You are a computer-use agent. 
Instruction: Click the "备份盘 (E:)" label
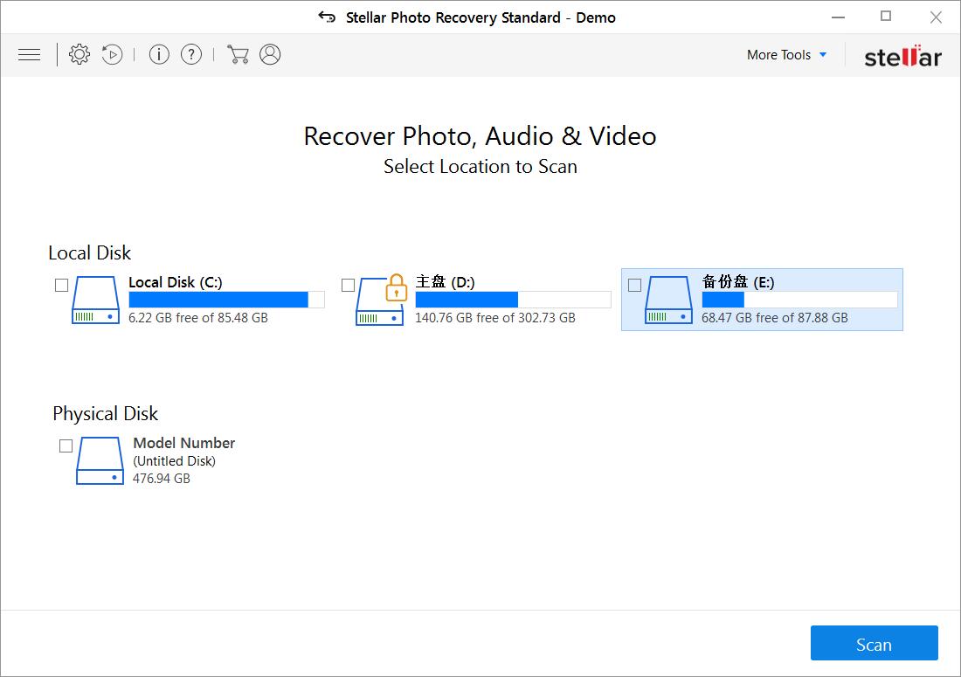[x=738, y=282]
